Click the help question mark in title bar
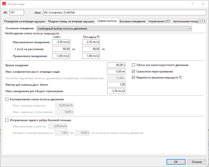The width and height of the screenshot is (209, 167). [x=191, y=3]
